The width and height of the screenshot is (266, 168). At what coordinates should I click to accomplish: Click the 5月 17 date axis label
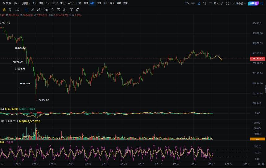211,164
